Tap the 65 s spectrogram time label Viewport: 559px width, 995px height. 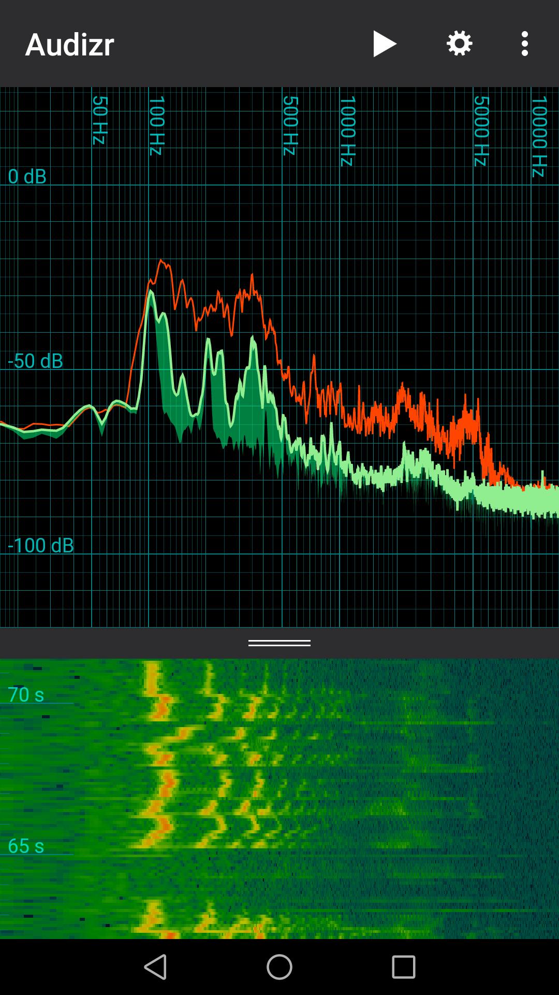point(26,846)
